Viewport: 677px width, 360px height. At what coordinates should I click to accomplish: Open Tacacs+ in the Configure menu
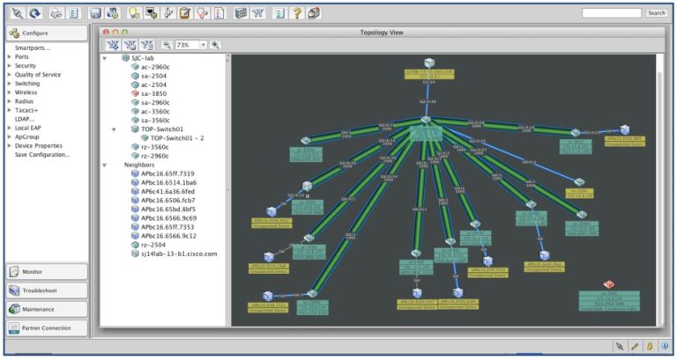coord(26,110)
